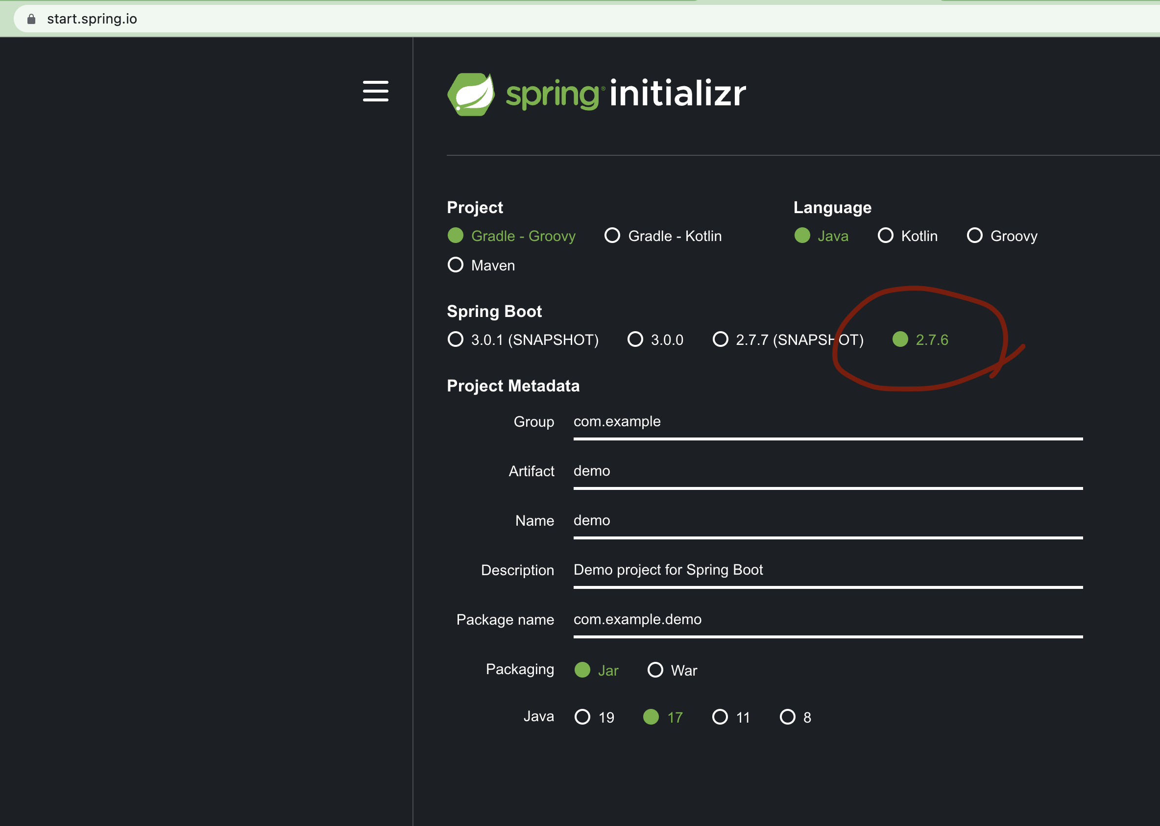Screen dimensions: 1160x826
Task: Select Jar packaging
Action: [x=596, y=670]
